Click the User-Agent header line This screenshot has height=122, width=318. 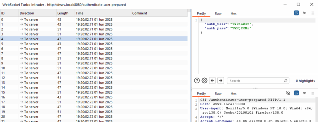[x=257, y=111]
